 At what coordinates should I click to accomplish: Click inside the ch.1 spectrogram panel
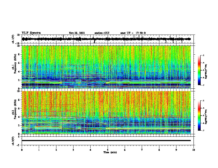[106, 67]
